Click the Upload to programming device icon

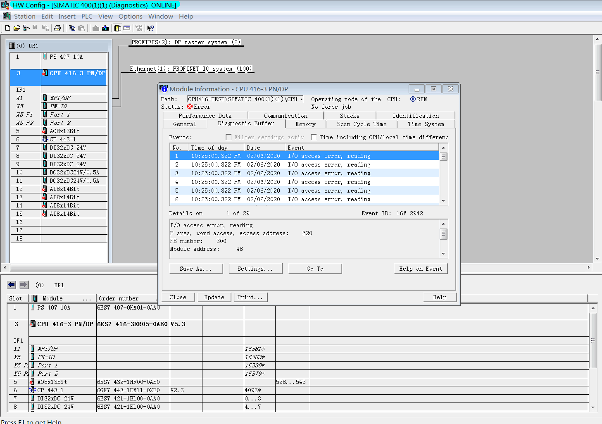[x=105, y=28]
